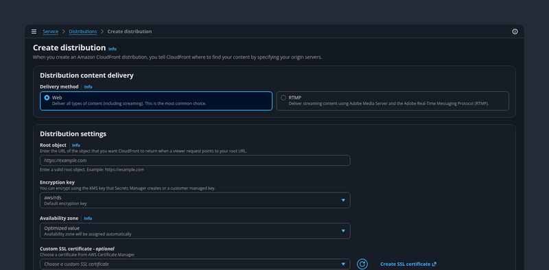Viewport: 549px width, 270px height.
Task: Go to Distributions in the breadcrumb
Action: point(83,32)
